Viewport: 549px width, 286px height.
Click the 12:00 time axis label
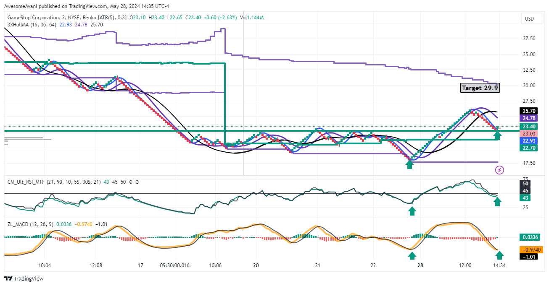coord(465,265)
